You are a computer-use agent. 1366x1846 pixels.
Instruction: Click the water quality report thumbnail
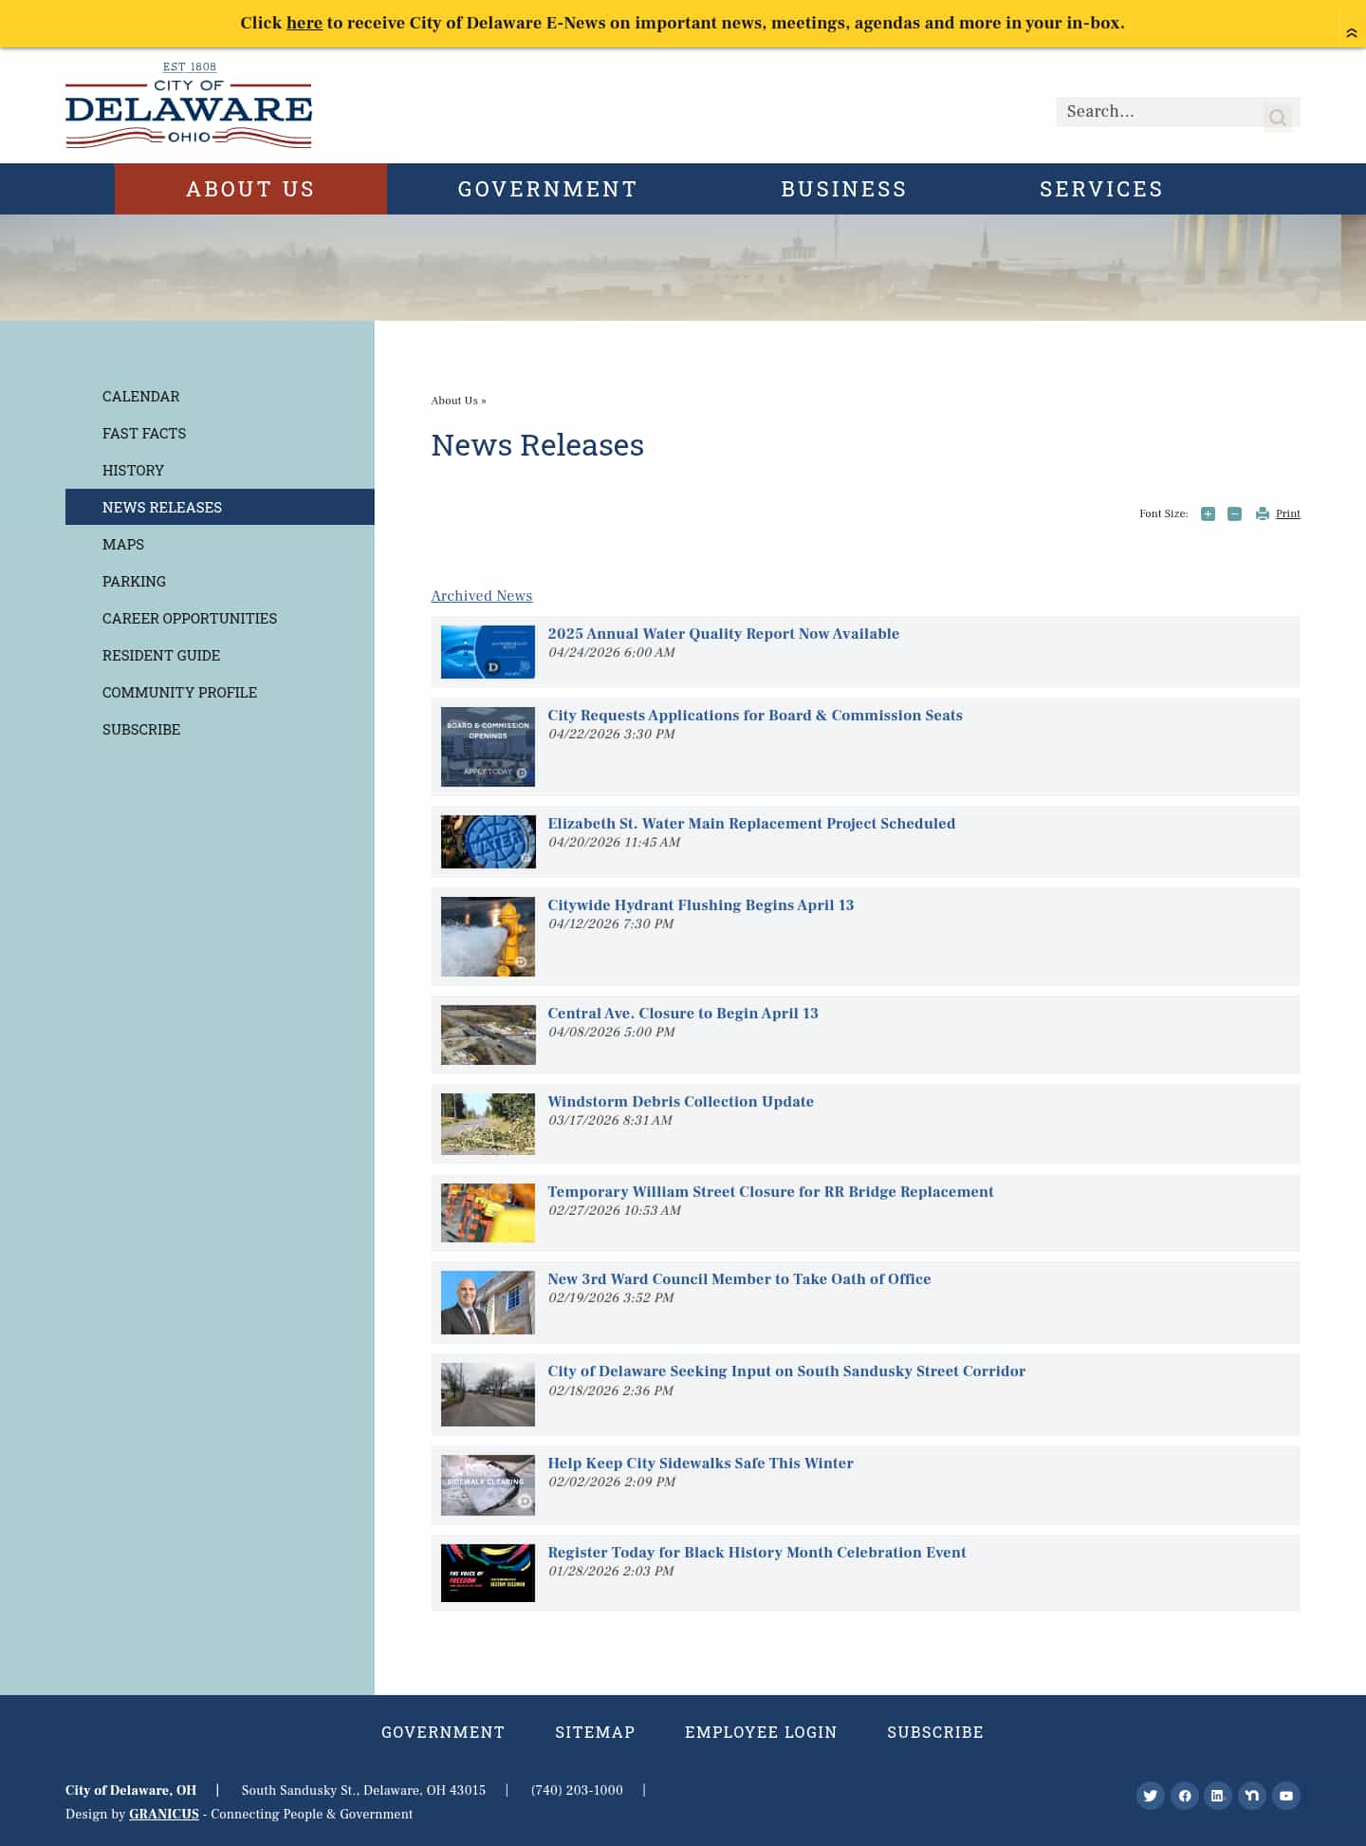click(x=488, y=652)
